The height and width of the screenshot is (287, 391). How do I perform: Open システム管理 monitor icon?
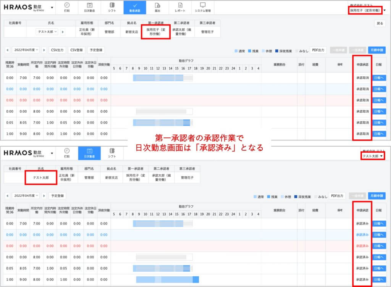click(x=202, y=7)
